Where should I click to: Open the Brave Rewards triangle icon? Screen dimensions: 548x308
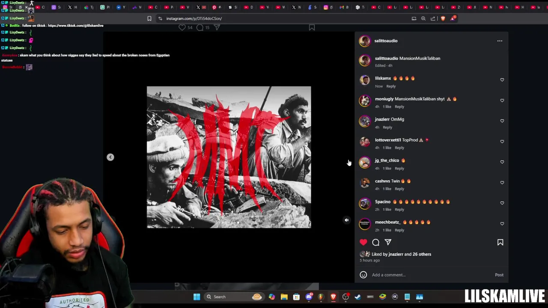click(453, 18)
